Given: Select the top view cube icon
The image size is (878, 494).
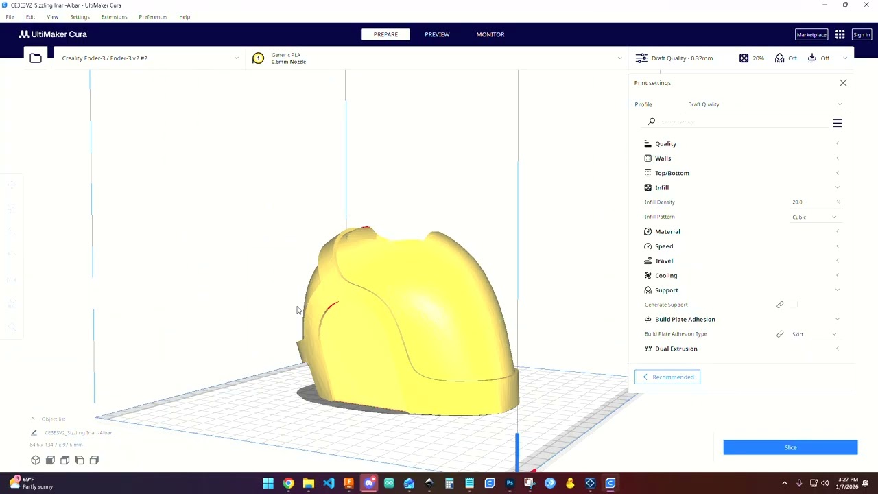Looking at the screenshot, I should point(65,460).
